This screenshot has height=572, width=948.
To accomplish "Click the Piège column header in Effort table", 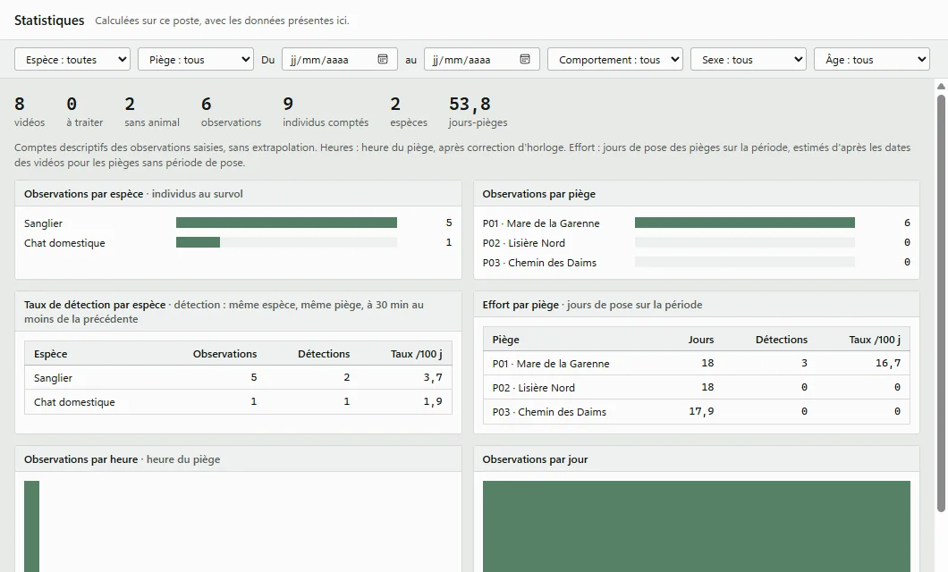I will (x=505, y=340).
